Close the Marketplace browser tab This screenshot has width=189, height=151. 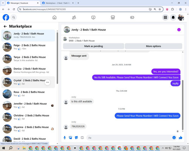click(73, 3)
